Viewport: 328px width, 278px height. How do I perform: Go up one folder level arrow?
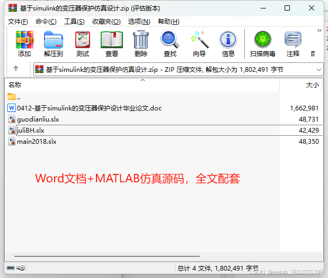16,69
